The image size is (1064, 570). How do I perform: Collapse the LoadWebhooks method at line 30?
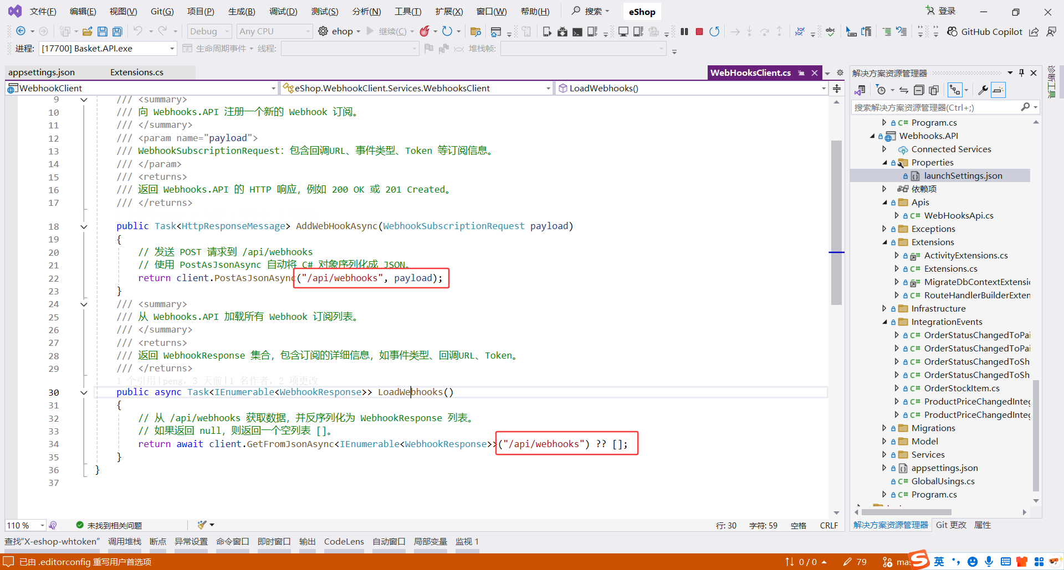pos(84,392)
